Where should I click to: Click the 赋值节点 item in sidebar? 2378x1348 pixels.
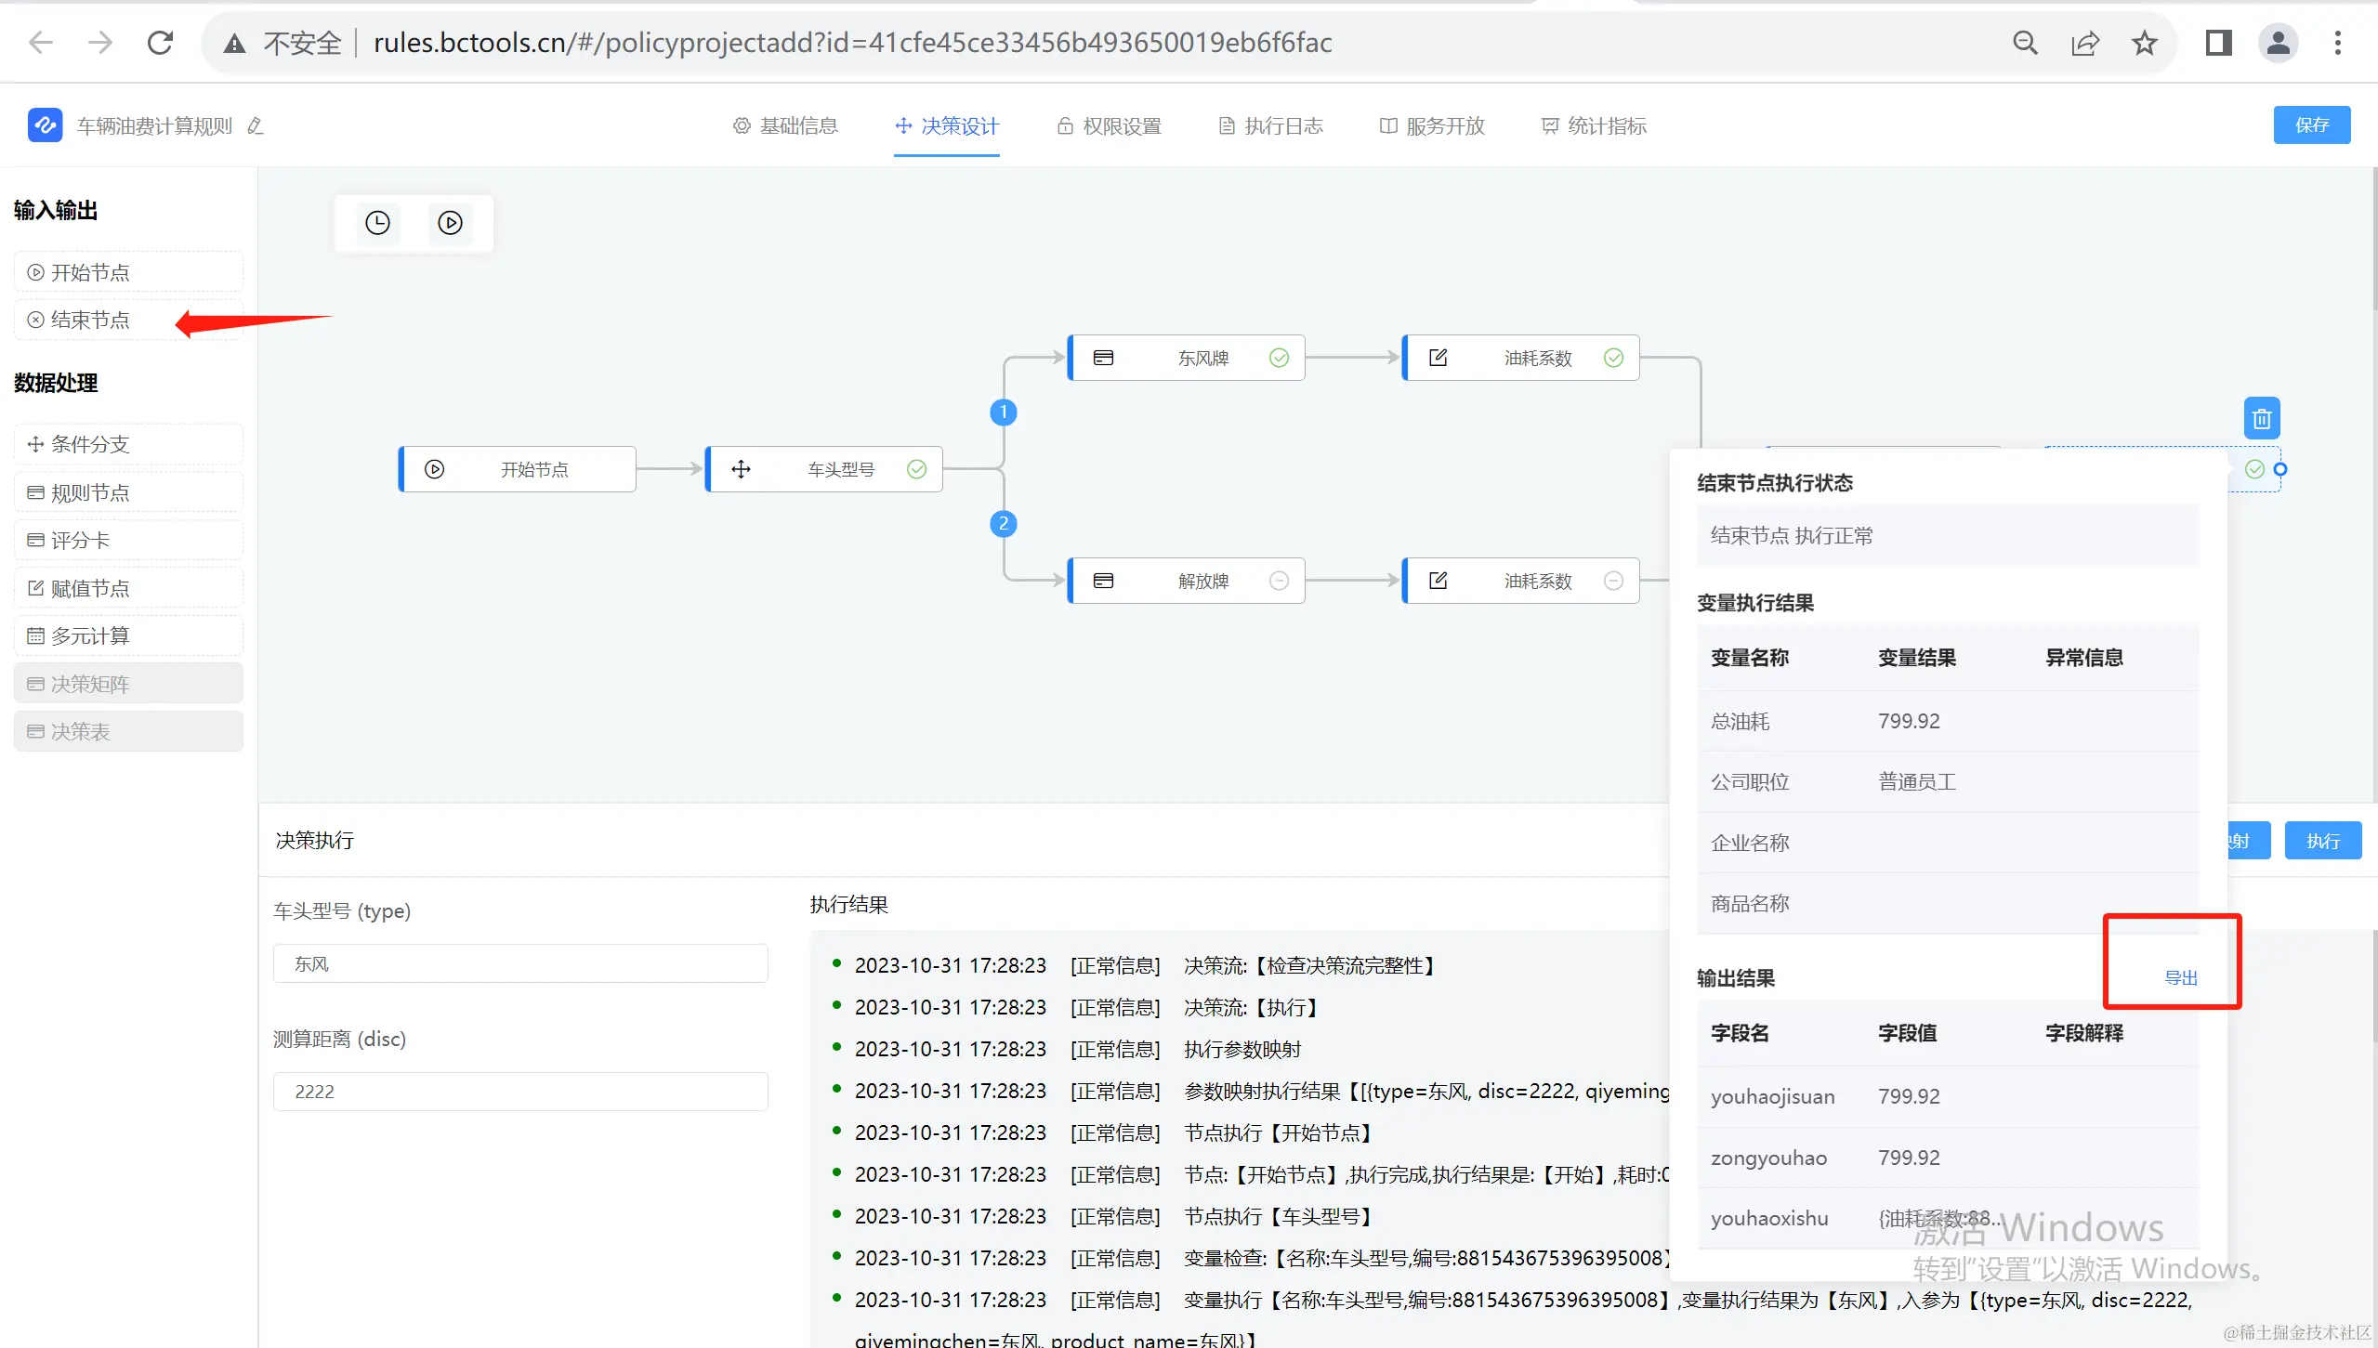[90, 588]
